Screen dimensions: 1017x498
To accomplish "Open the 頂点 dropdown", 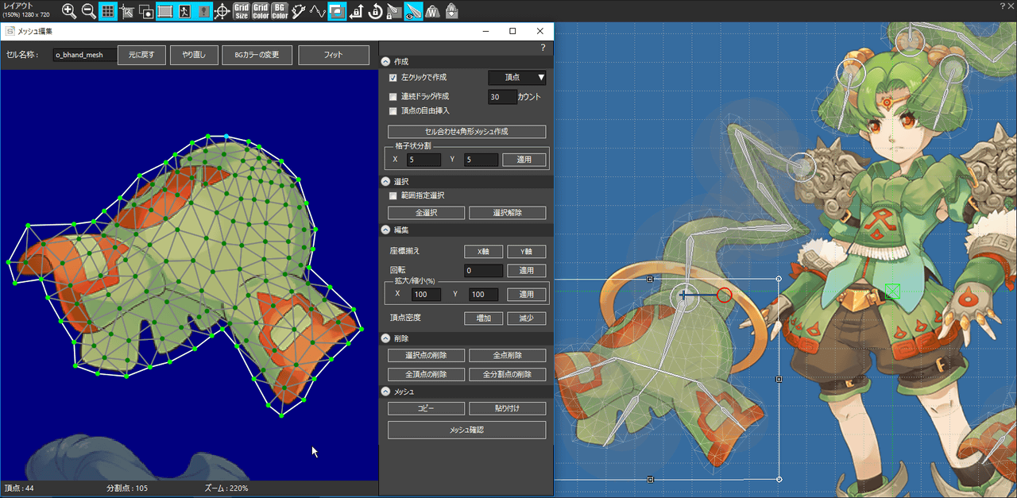I will tap(517, 77).
